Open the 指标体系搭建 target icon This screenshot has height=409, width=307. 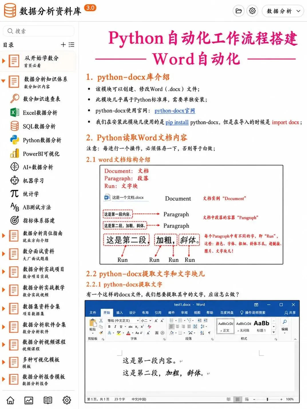(x=15, y=220)
